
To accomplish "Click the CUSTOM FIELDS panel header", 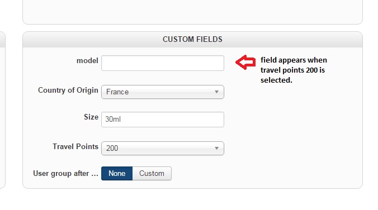I will click(192, 39).
